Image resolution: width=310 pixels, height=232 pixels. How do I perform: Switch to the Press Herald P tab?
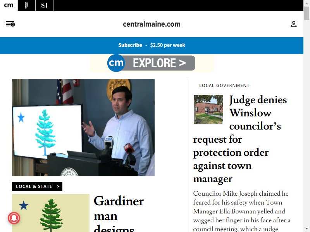[x=26, y=5]
